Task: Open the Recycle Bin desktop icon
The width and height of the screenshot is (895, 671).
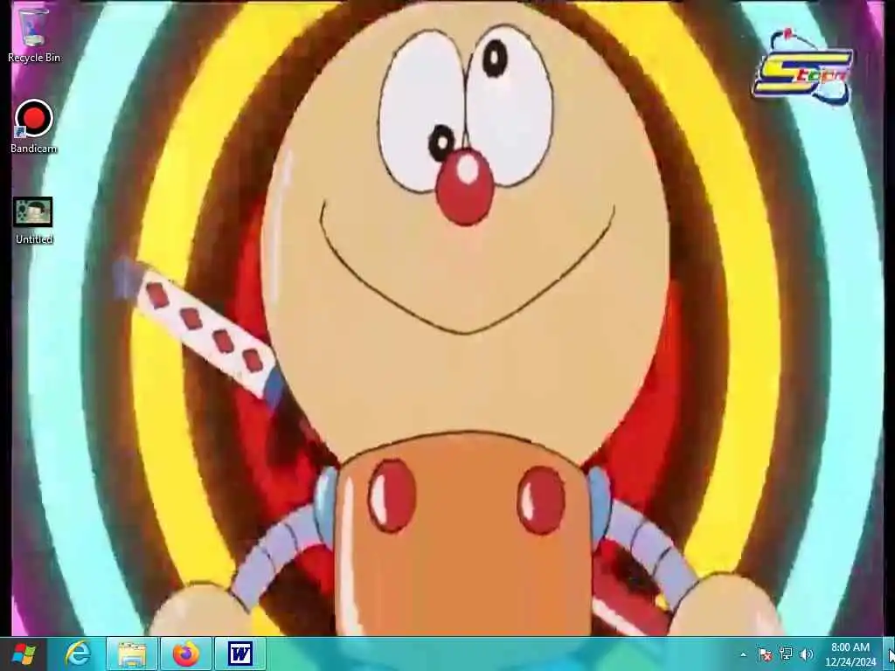Action: coord(33,35)
